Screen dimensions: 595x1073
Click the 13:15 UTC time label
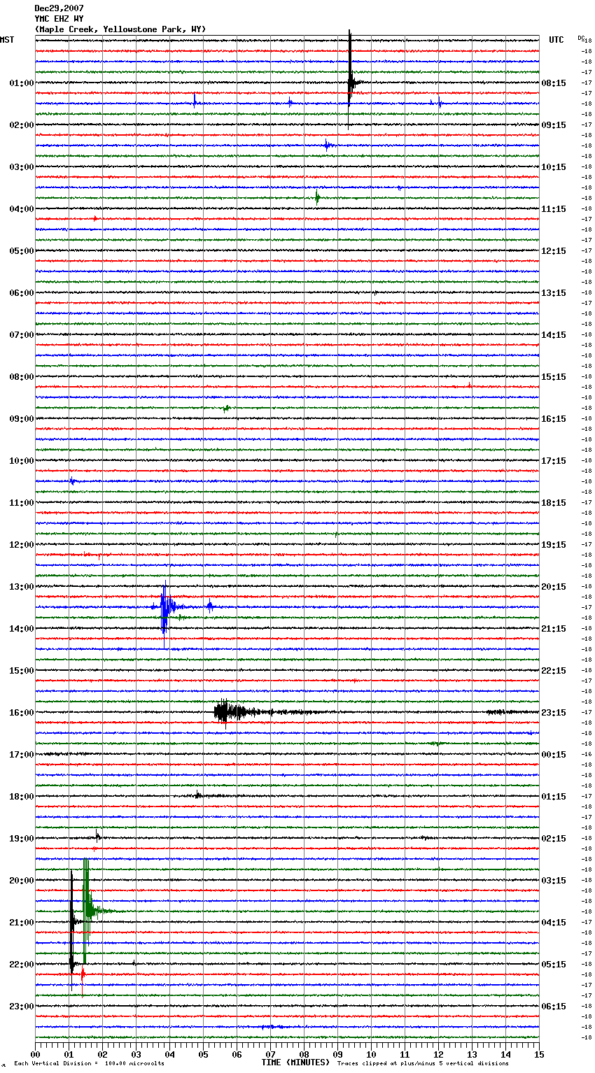[x=554, y=293]
